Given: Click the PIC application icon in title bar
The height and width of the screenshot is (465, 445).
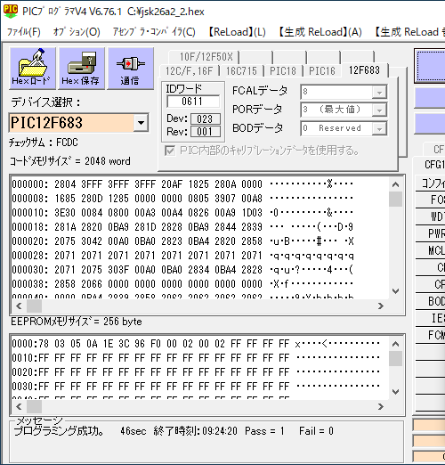Looking at the screenshot, I should 11,12.
